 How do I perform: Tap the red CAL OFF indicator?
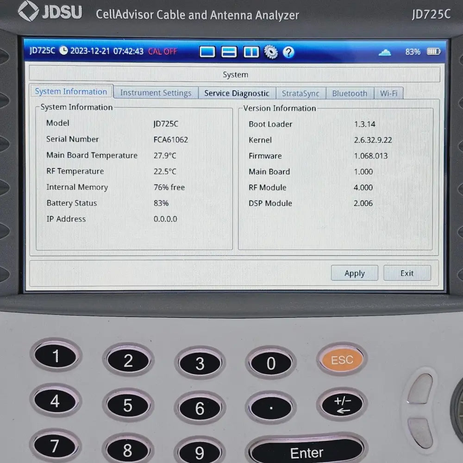click(x=163, y=51)
